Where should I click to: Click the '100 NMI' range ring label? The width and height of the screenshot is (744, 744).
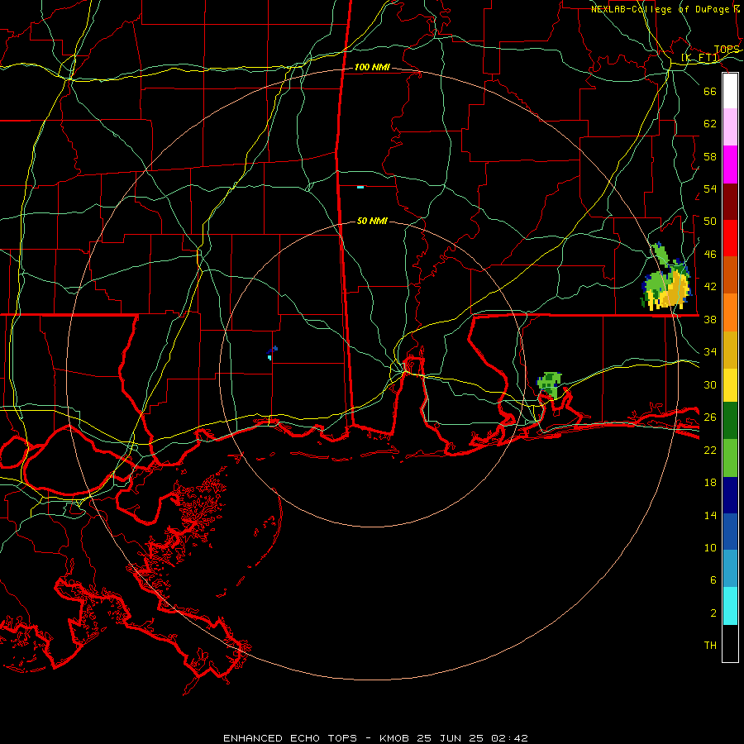coord(372,68)
